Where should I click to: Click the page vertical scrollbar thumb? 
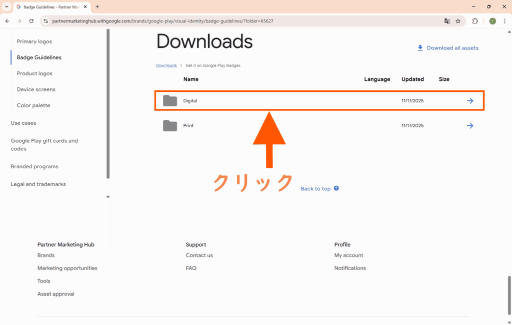[509, 294]
